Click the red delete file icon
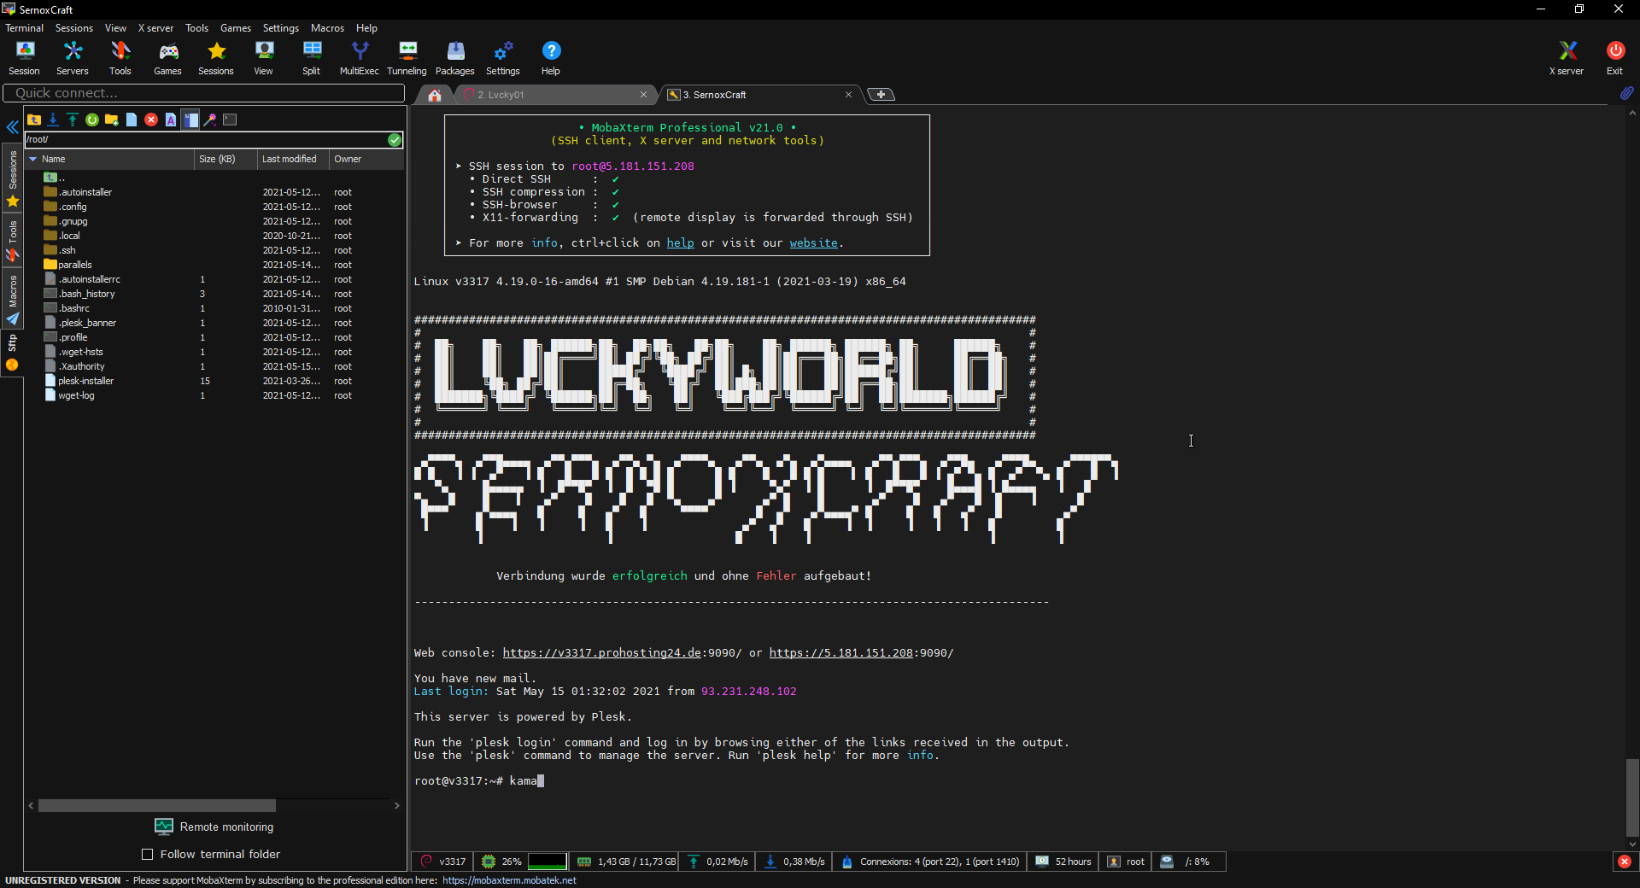Screen dimensions: 1640x888 coord(151,120)
